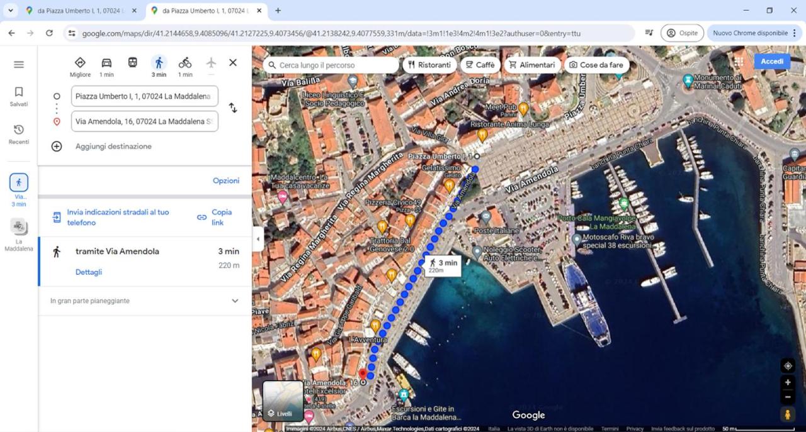Collapse the side directions panel
Screen dimensions: 806x432
click(x=257, y=239)
